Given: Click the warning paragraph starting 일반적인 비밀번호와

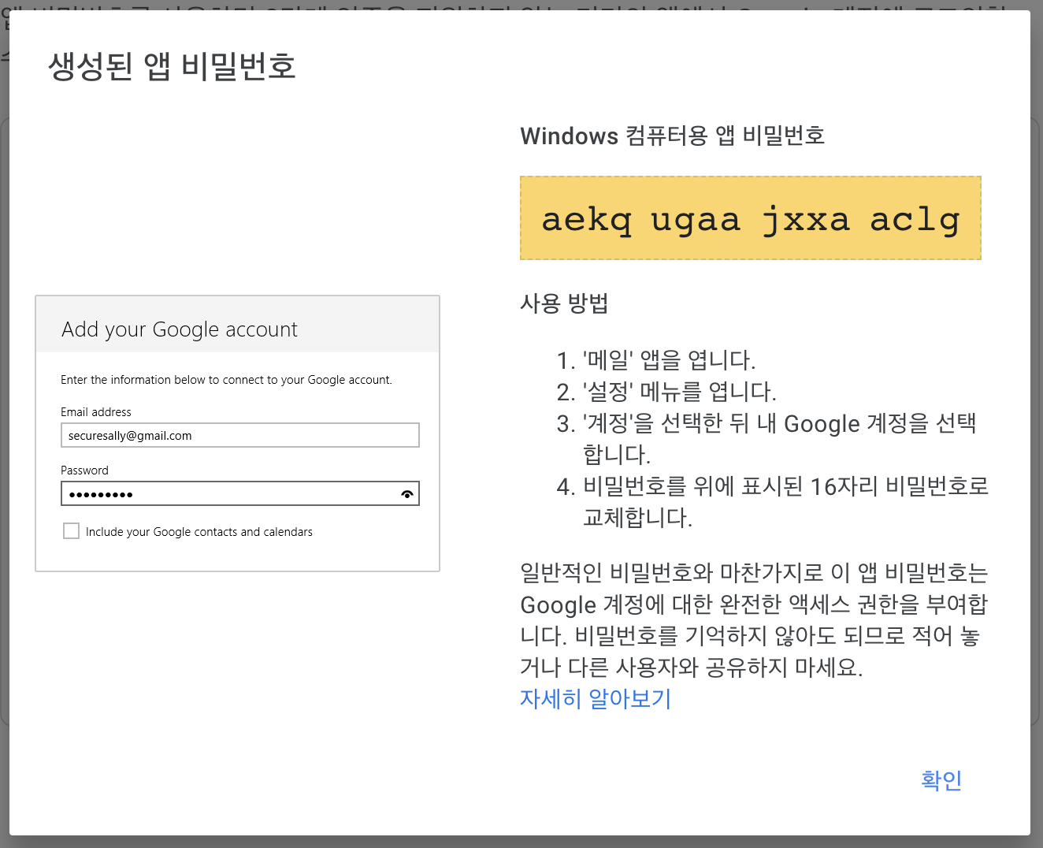Looking at the screenshot, I should click(754, 620).
